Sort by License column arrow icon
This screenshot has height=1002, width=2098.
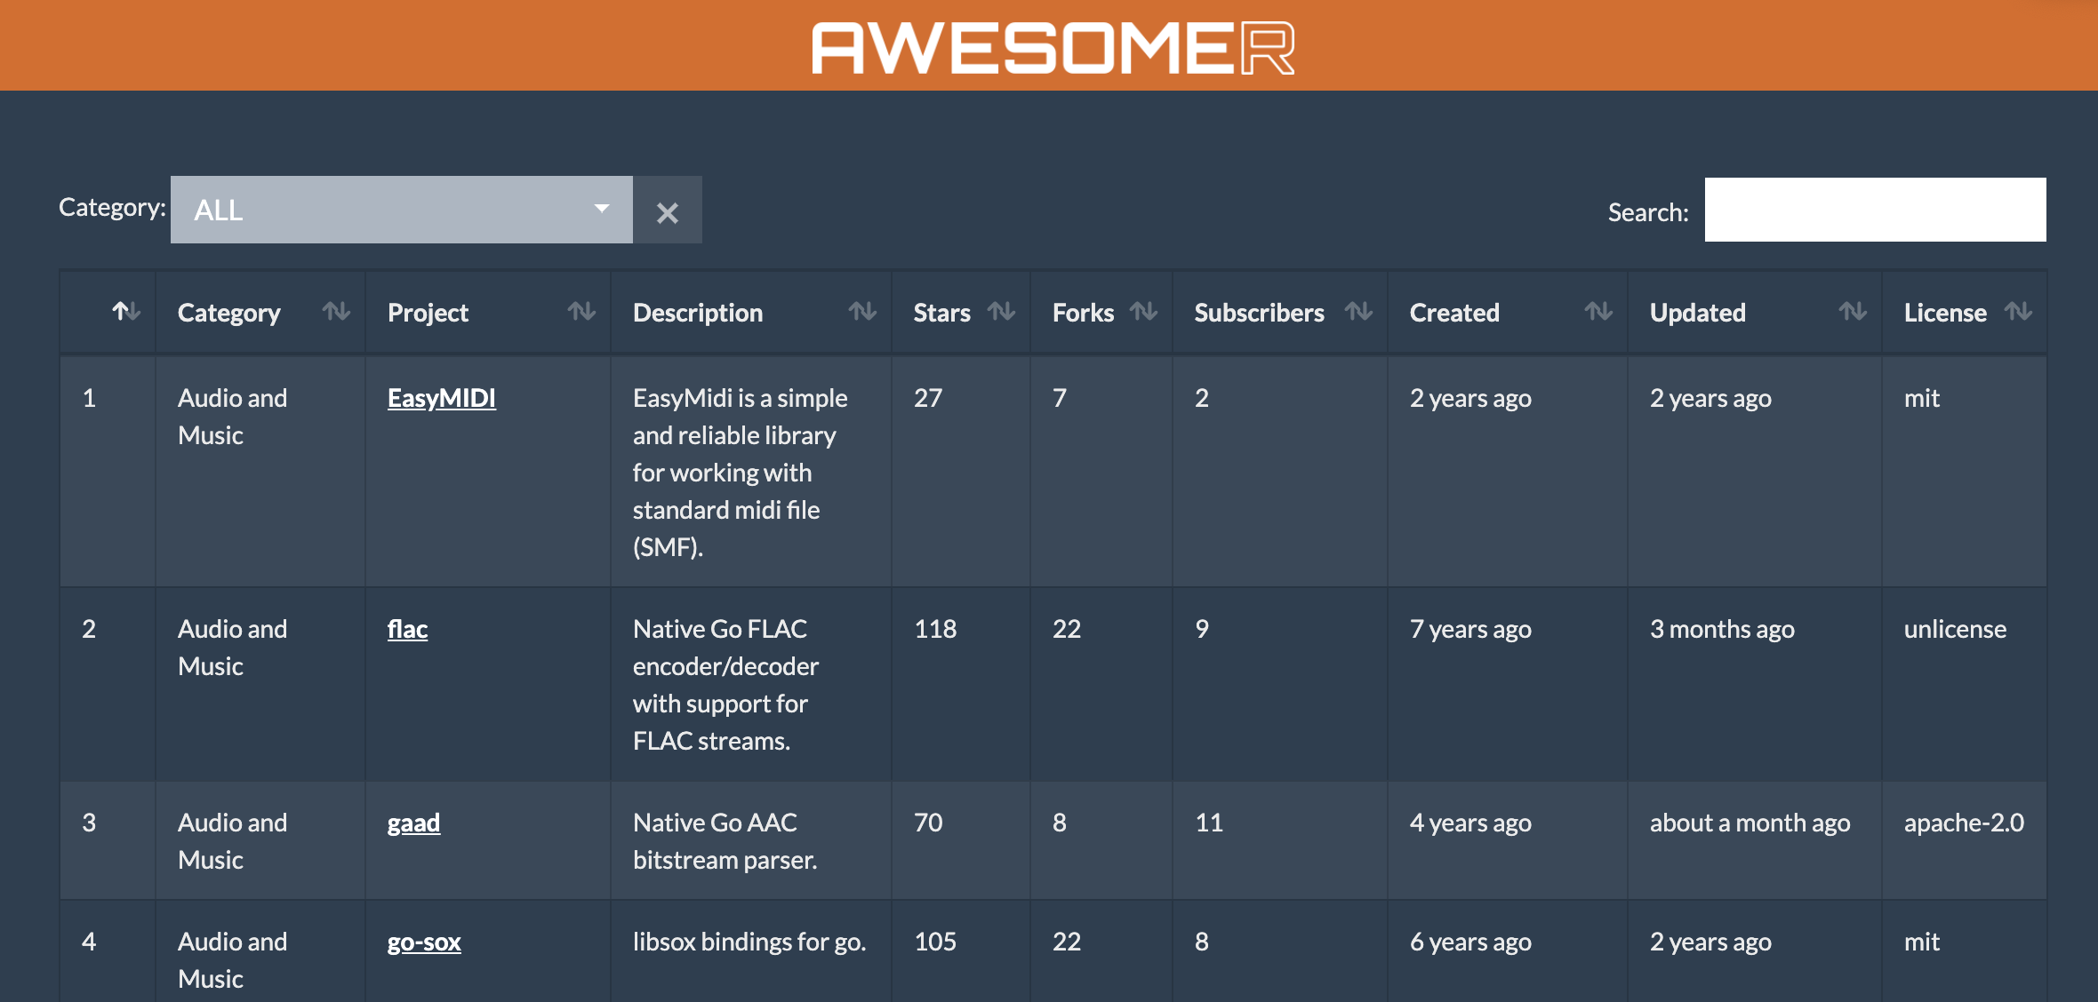pyautogui.click(x=2018, y=312)
